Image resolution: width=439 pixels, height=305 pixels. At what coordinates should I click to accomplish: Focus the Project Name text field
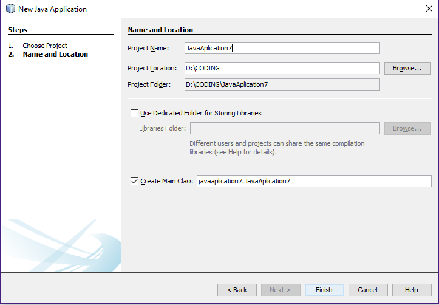click(x=282, y=48)
